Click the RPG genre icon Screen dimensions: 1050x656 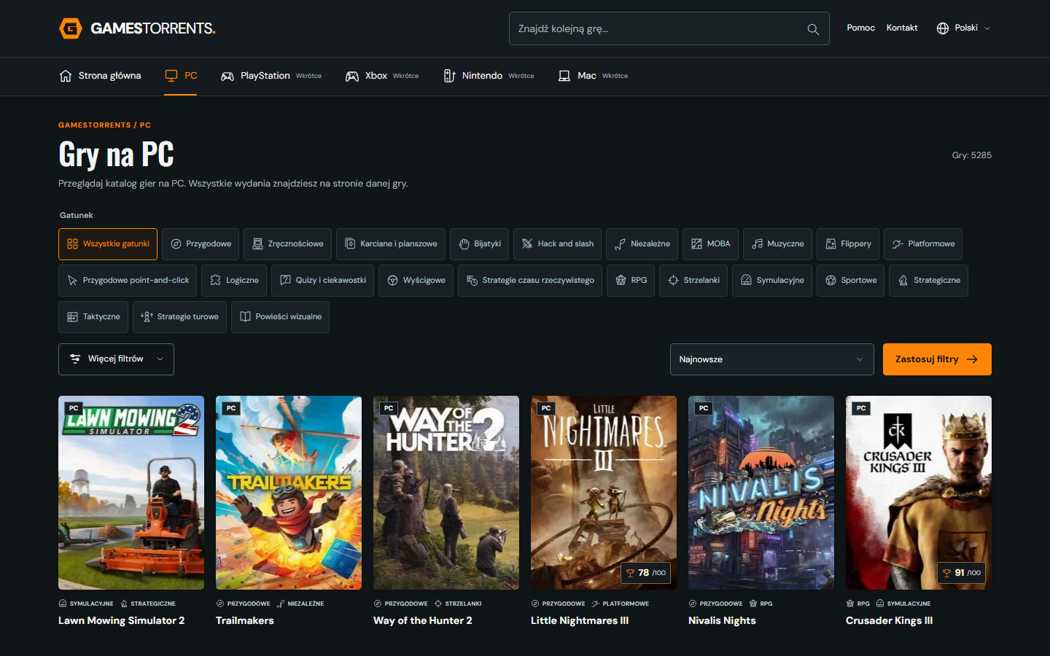(x=621, y=281)
